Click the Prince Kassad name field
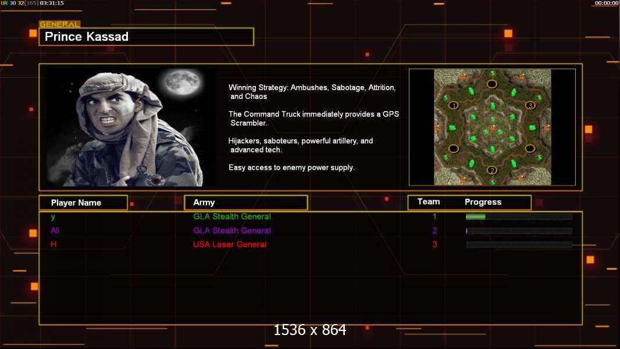Viewport: 620px width, 349px height. pos(147,37)
